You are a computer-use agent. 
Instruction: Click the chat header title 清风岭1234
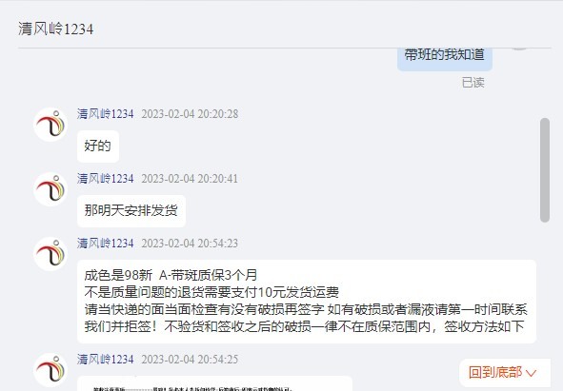(56, 29)
